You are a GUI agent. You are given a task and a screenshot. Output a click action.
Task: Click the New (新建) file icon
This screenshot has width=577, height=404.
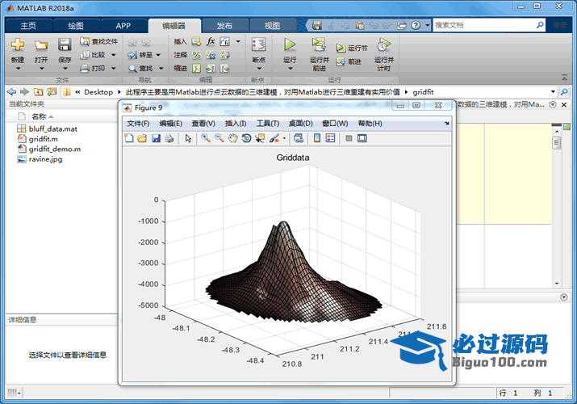point(17,44)
